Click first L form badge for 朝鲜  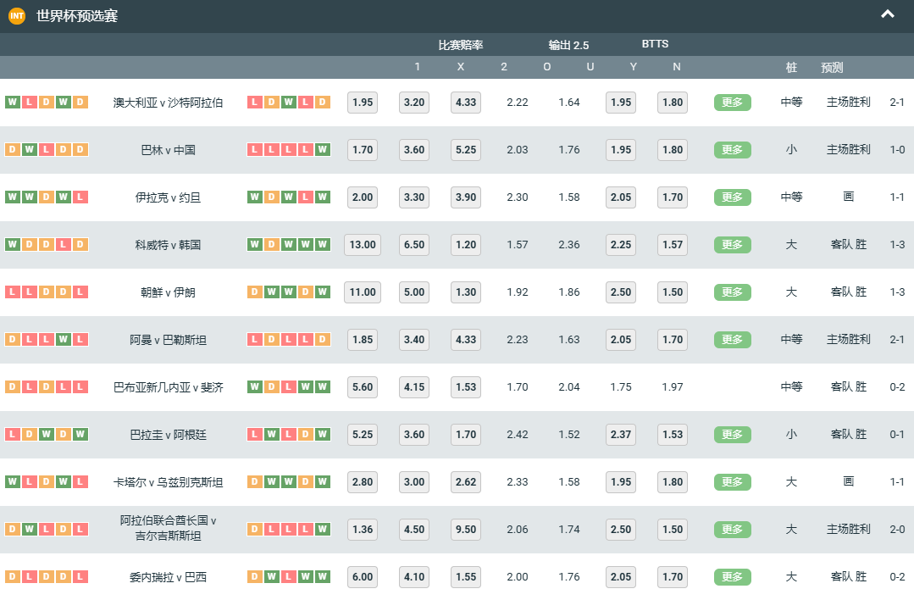coord(13,292)
